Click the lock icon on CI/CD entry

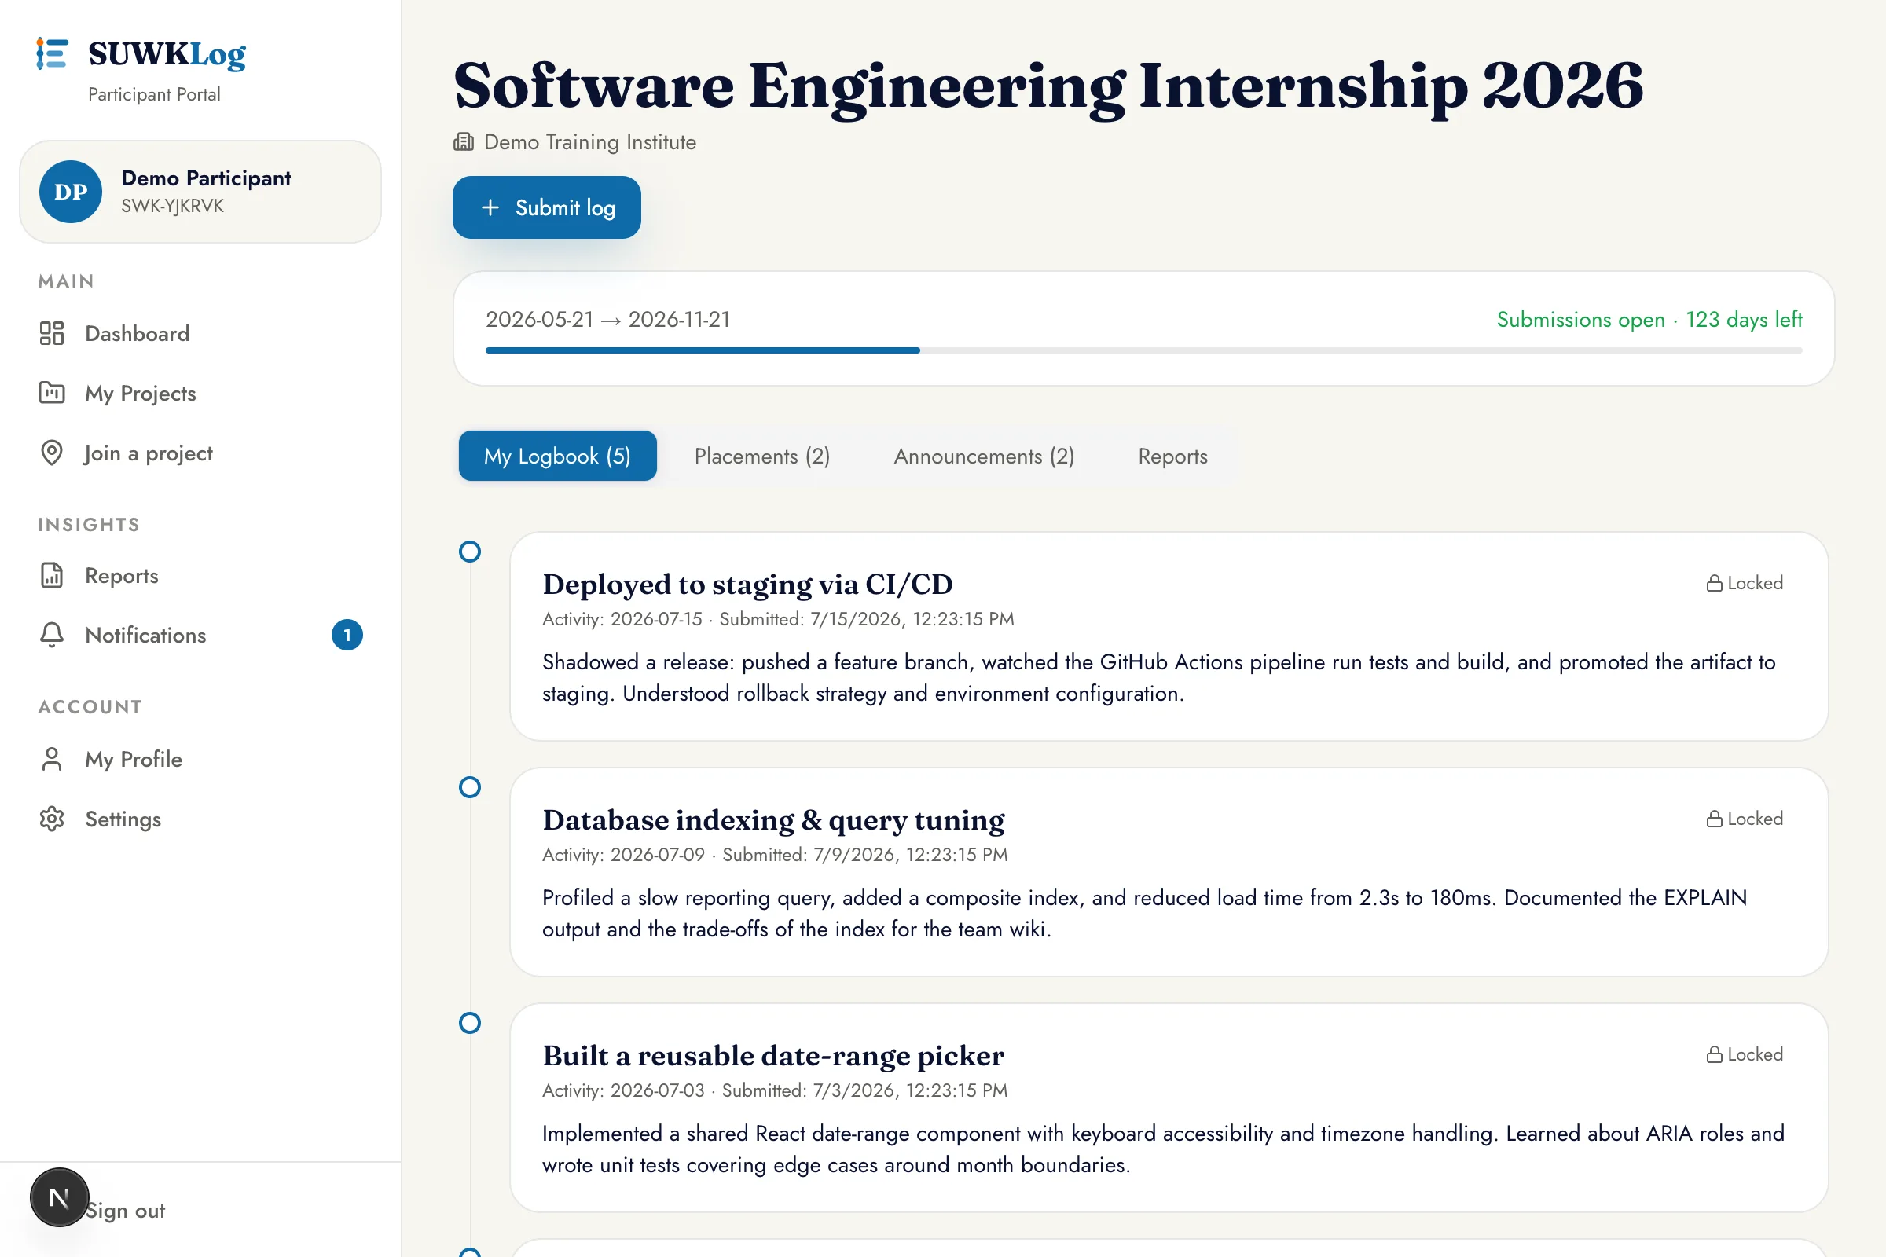[1715, 583]
